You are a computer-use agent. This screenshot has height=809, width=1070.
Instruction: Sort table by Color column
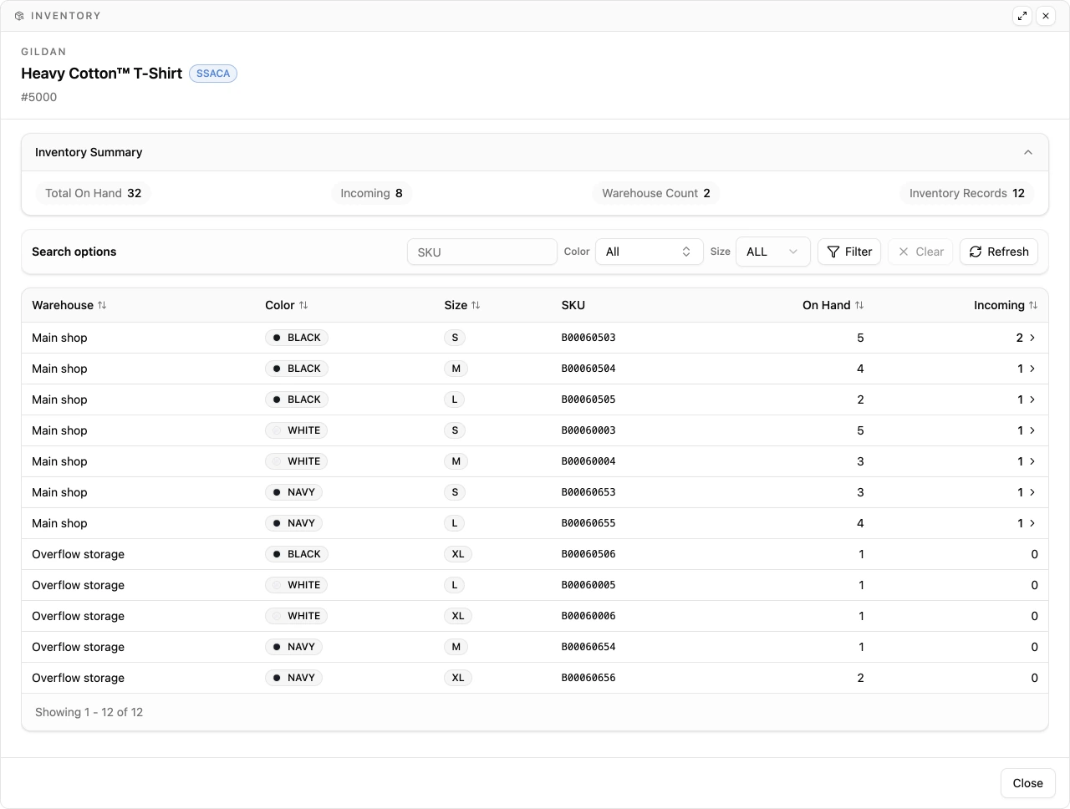tap(287, 305)
